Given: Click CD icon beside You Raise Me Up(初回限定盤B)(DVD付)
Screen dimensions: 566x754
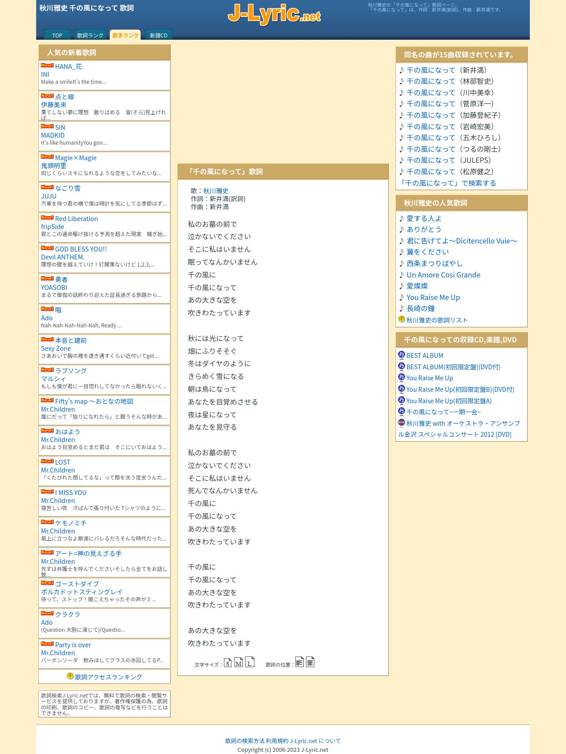Looking at the screenshot, I should point(402,389).
